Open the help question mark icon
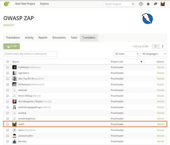The height and width of the screenshot is (145, 170). coord(141,4)
